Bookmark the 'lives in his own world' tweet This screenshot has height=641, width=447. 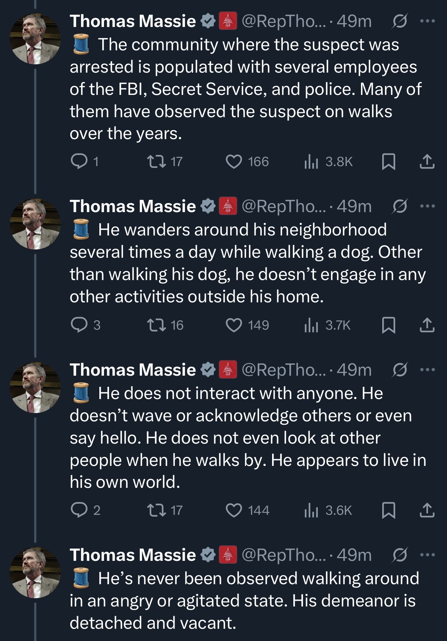pyautogui.click(x=388, y=510)
